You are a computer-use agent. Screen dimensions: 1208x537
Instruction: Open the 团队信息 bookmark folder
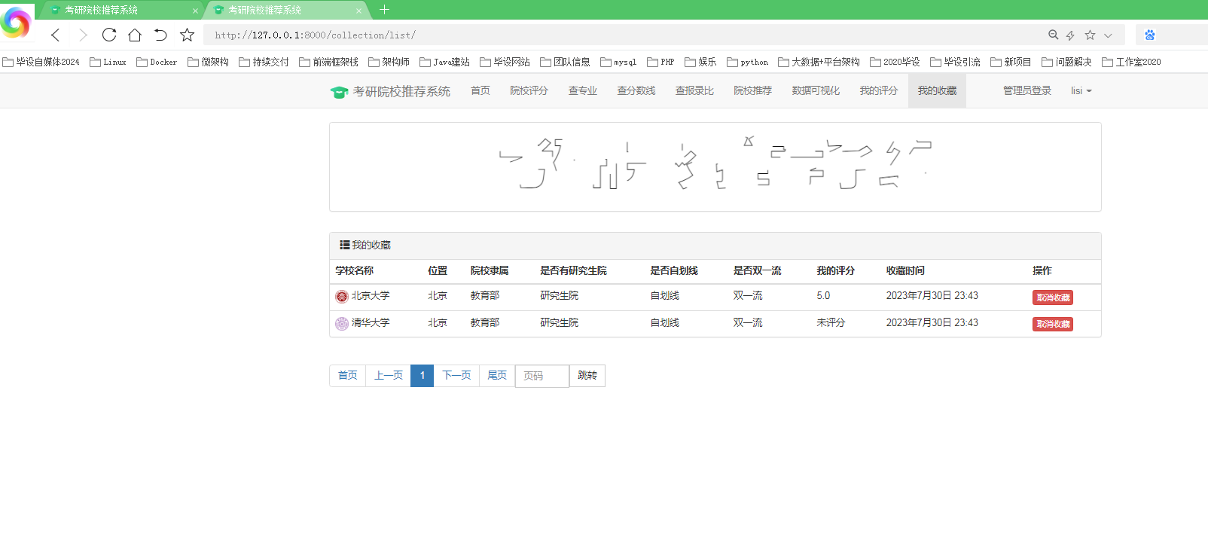point(565,62)
